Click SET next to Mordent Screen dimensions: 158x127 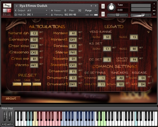[80, 32]
